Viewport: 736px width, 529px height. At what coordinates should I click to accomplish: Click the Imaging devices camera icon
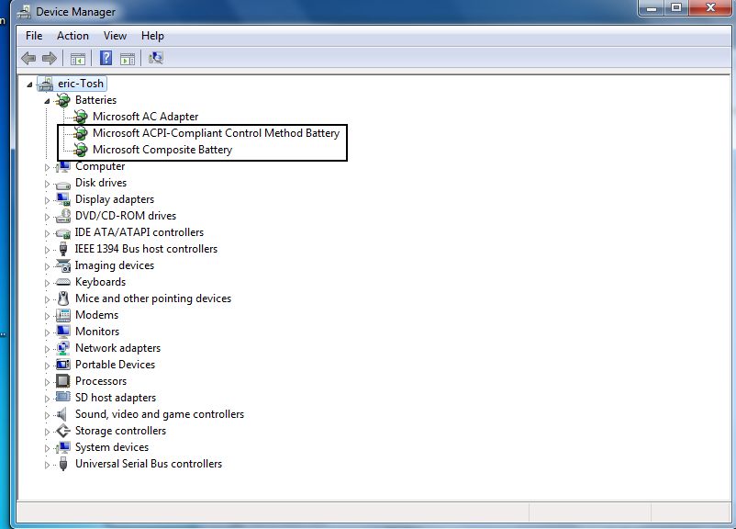(x=63, y=265)
